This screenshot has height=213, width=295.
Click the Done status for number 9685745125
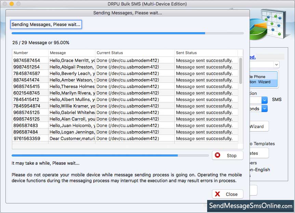(x=128, y=112)
